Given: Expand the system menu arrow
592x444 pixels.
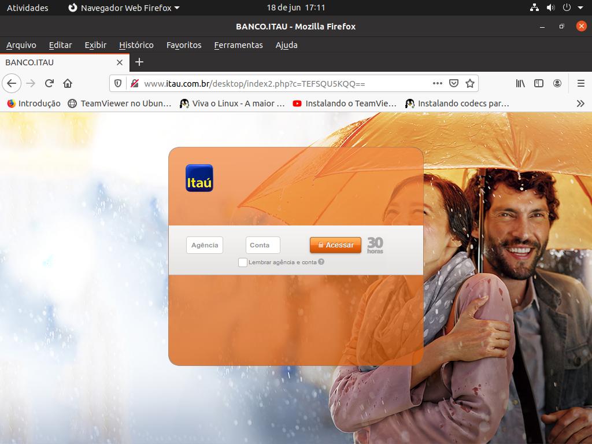Looking at the screenshot, I should tap(580, 8).
